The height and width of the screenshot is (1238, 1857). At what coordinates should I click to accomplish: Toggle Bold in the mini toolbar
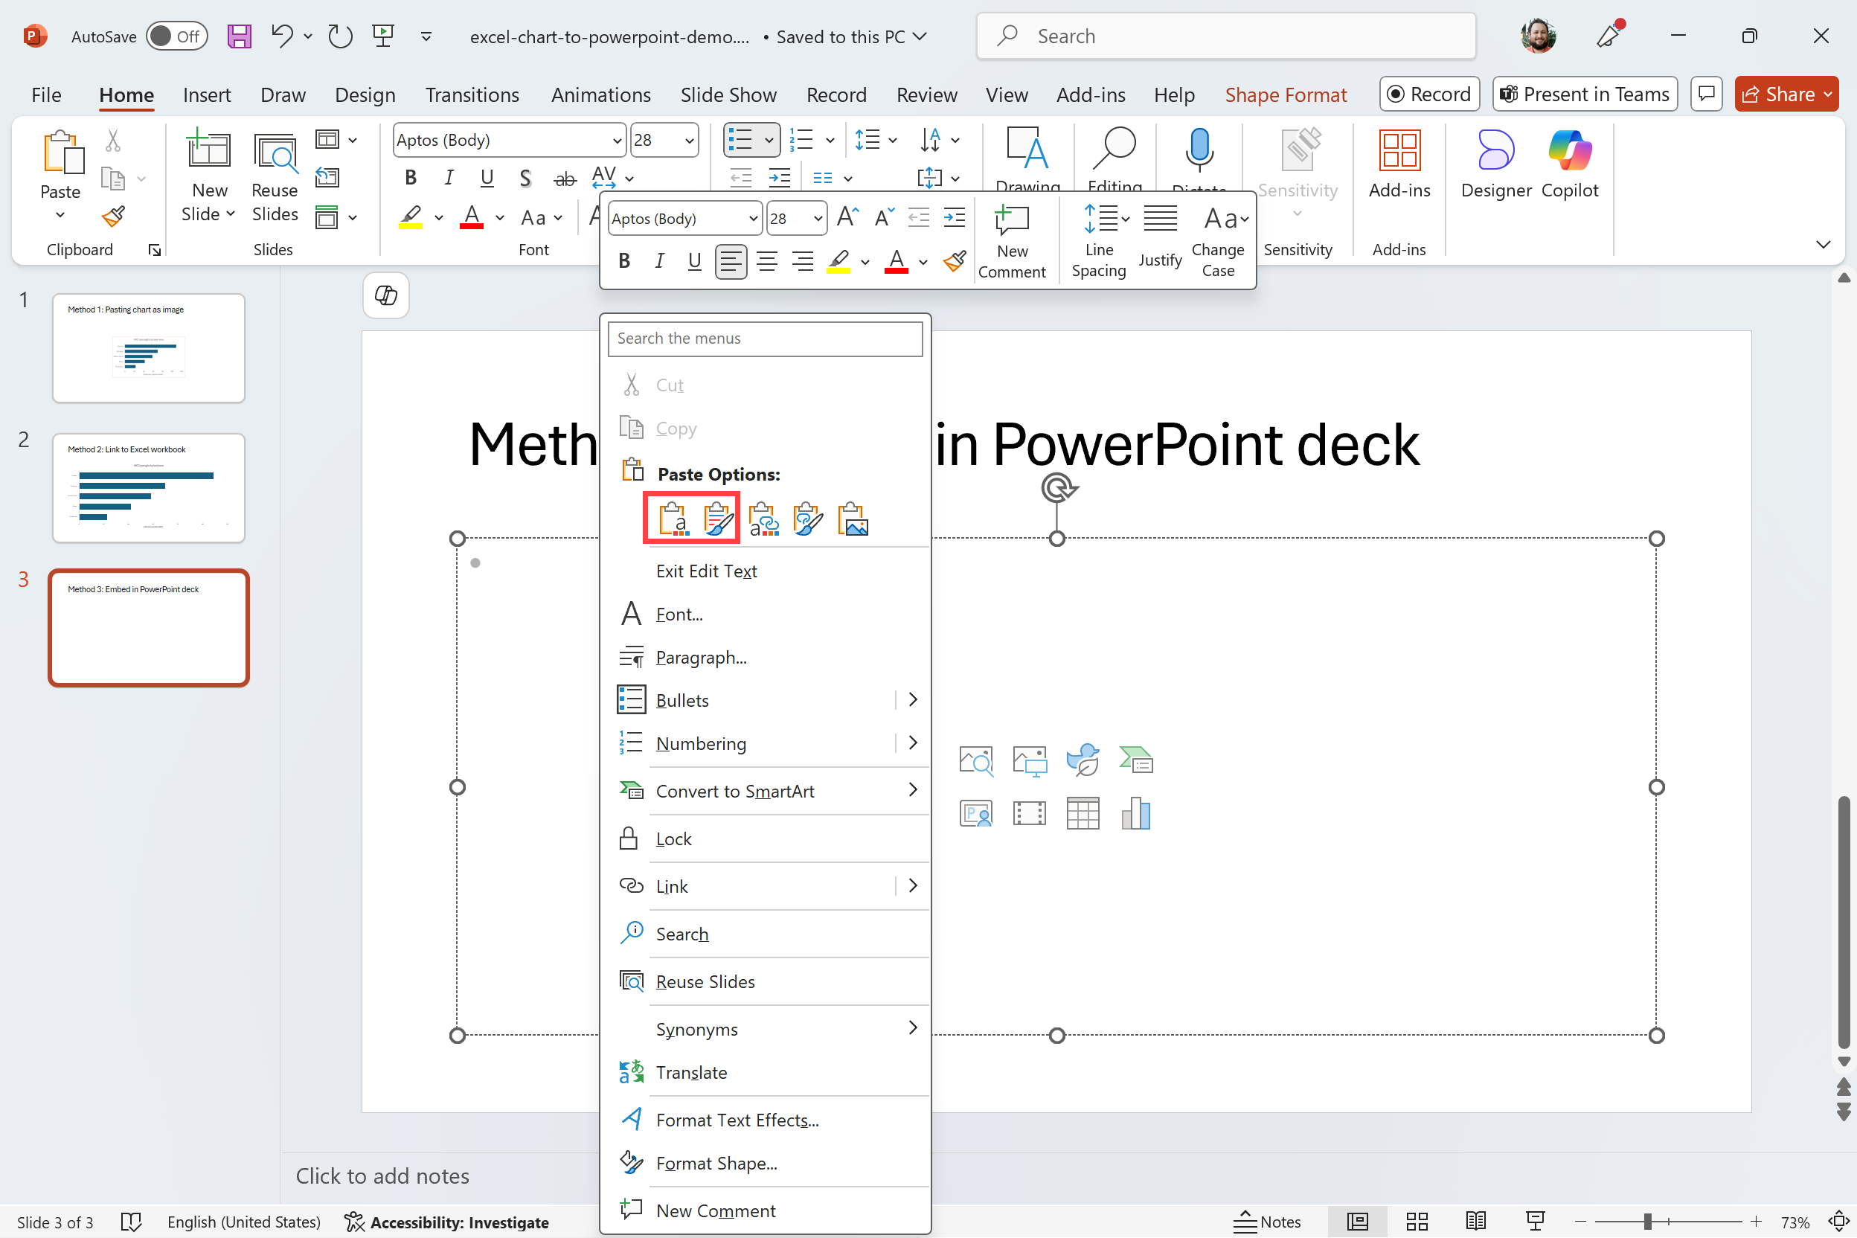[x=623, y=260]
